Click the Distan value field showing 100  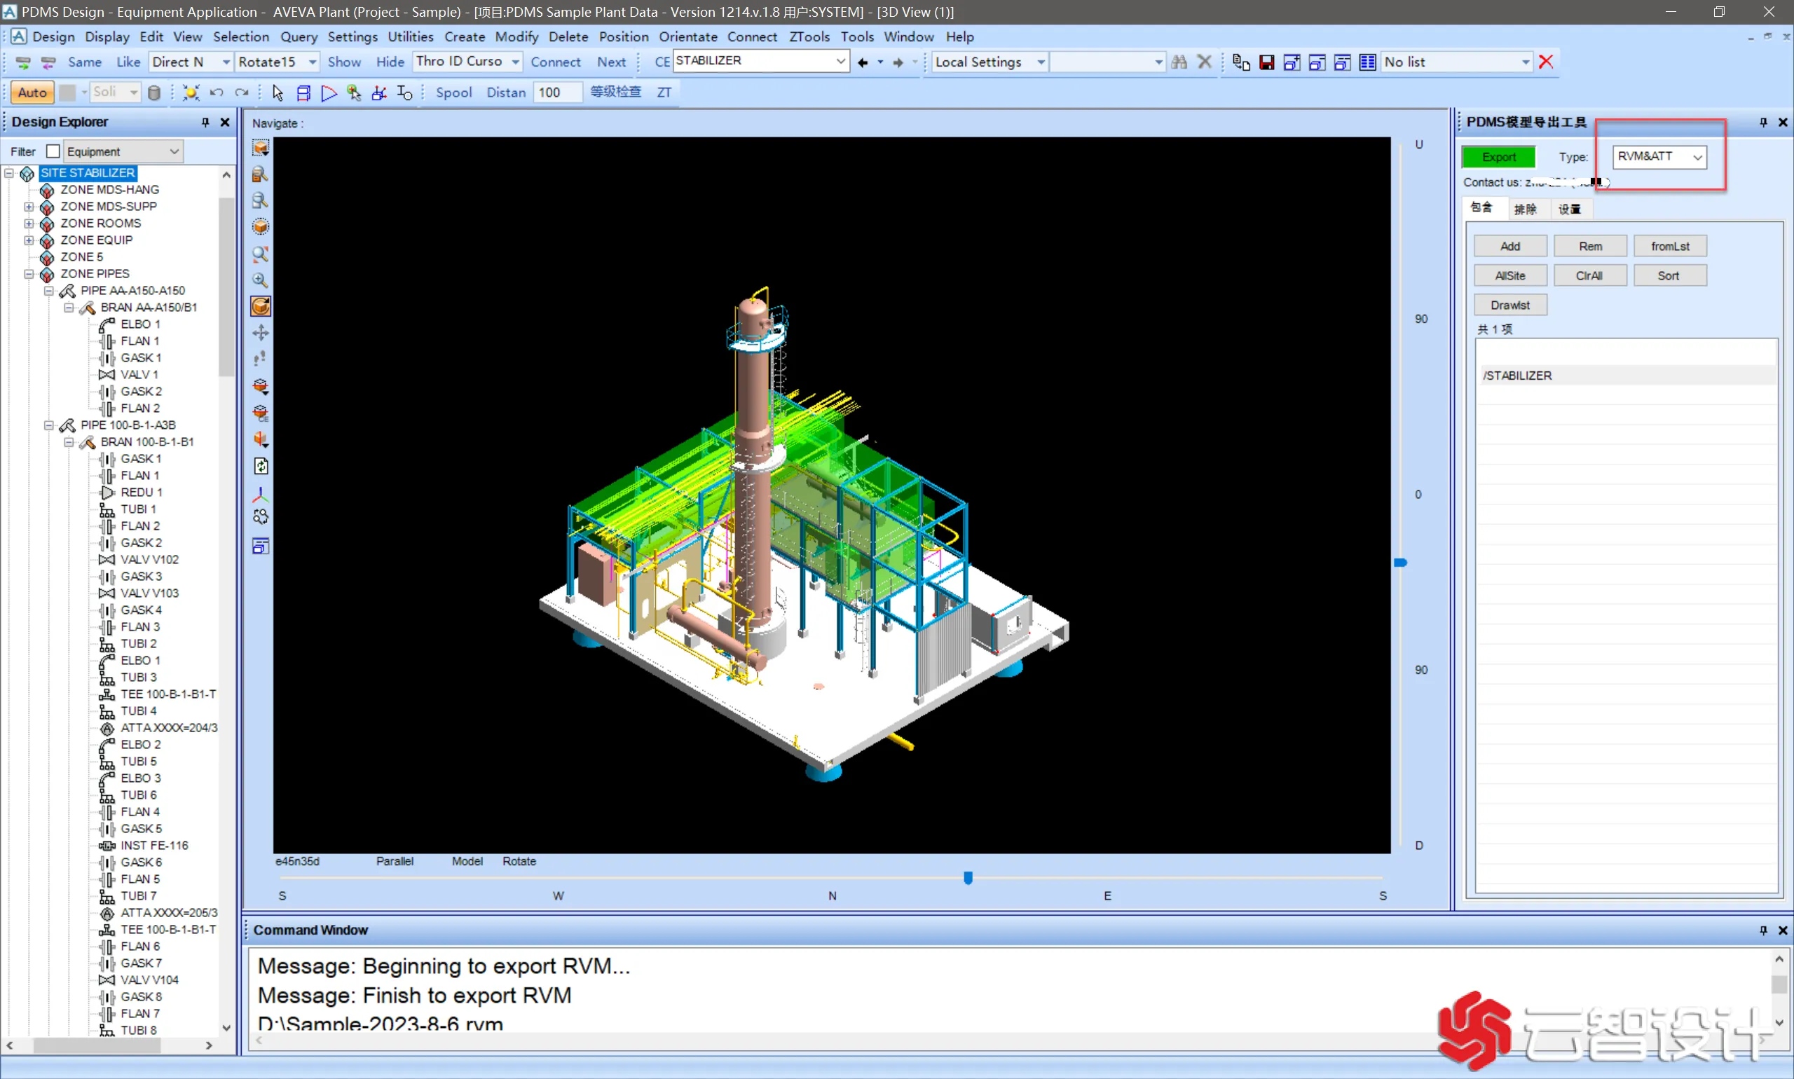pos(558,92)
